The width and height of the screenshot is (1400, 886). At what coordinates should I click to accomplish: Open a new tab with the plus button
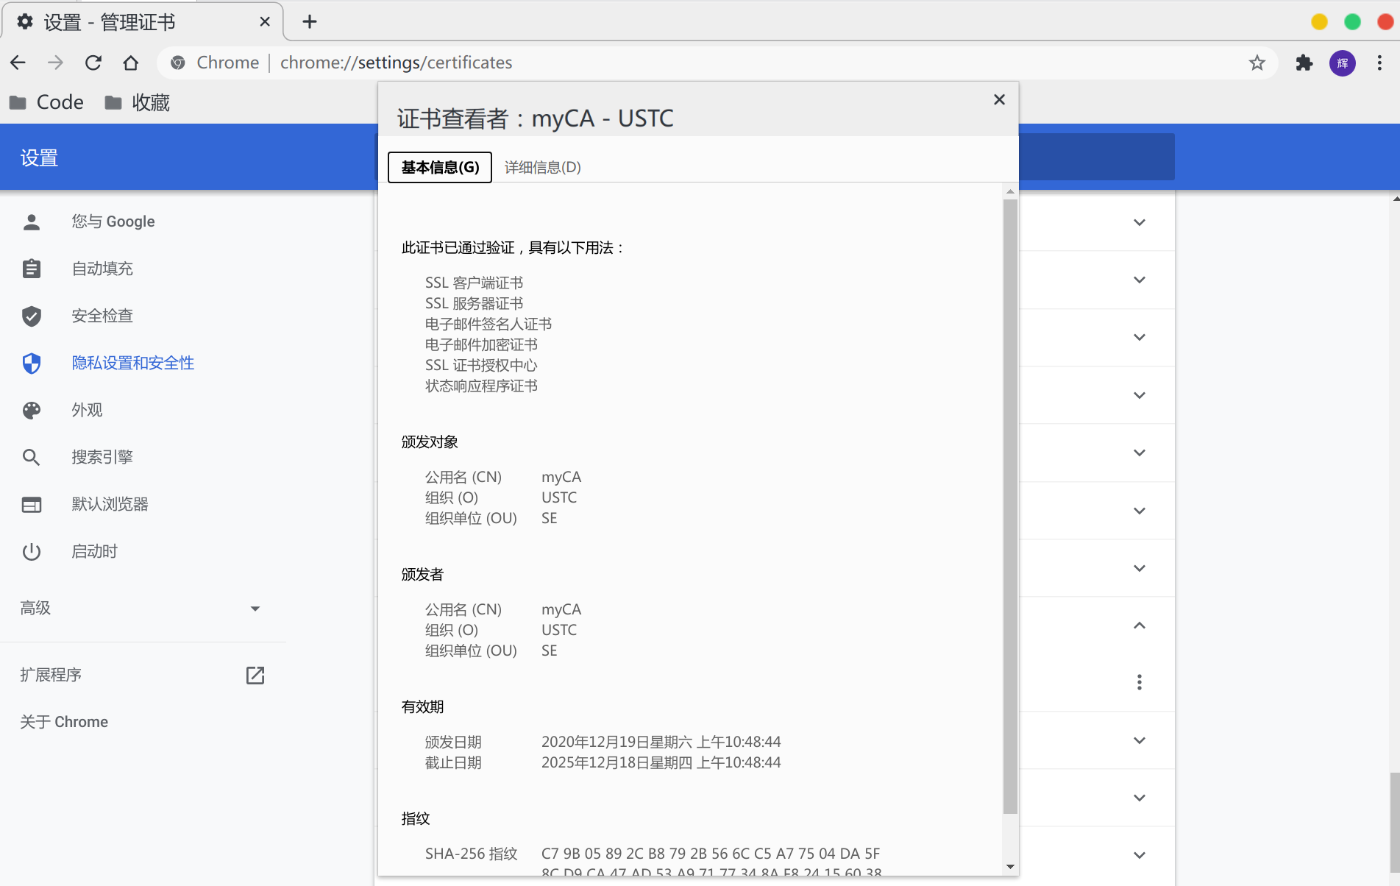(x=310, y=22)
